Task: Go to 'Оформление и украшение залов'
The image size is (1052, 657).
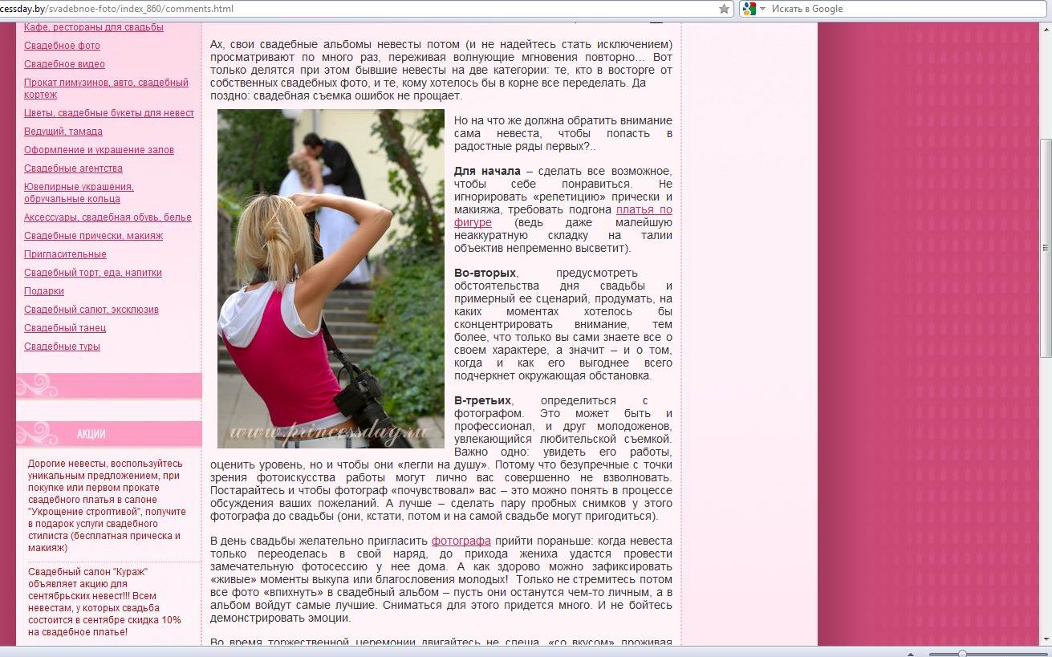Action: point(99,150)
